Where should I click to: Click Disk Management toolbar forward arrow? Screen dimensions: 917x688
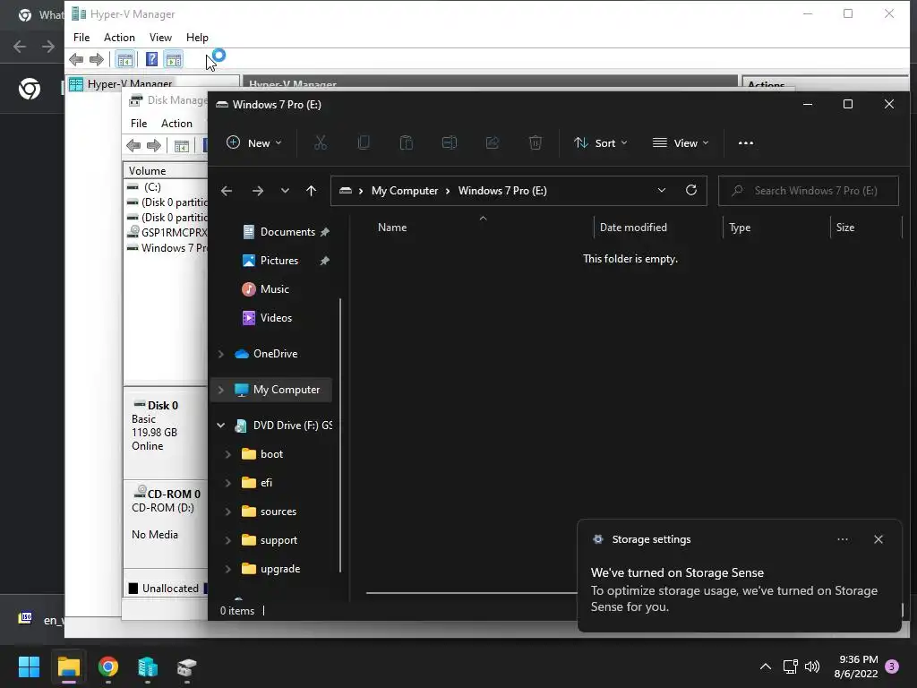pyautogui.click(x=154, y=145)
